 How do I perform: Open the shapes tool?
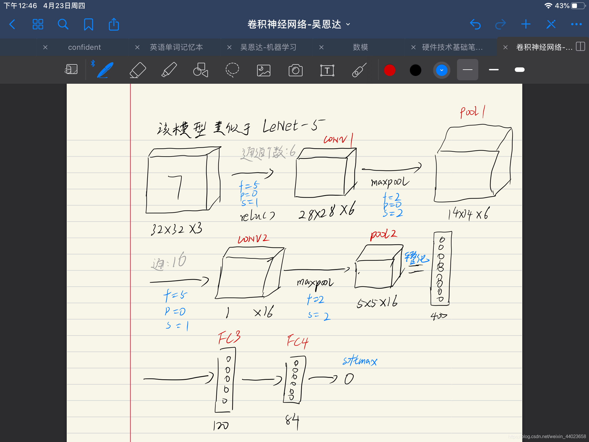click(200, 70)
